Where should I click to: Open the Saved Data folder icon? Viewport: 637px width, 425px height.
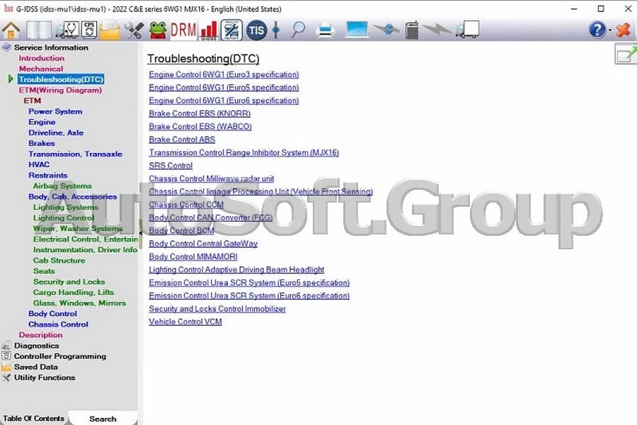(110, 30)
